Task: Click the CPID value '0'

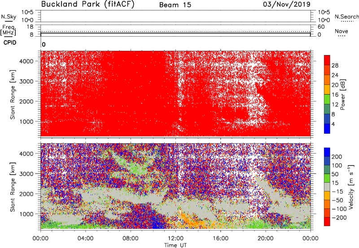Action: (x=44, y=44)
